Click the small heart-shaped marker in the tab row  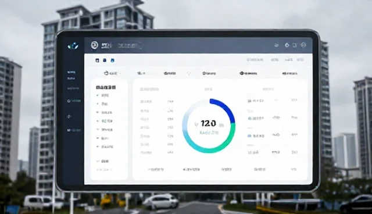click(x=188, y=73)
